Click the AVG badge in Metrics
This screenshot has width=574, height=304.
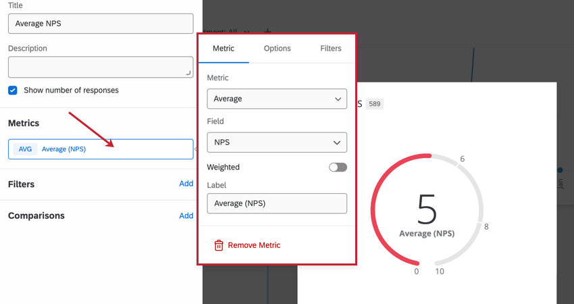coord(25,149)
